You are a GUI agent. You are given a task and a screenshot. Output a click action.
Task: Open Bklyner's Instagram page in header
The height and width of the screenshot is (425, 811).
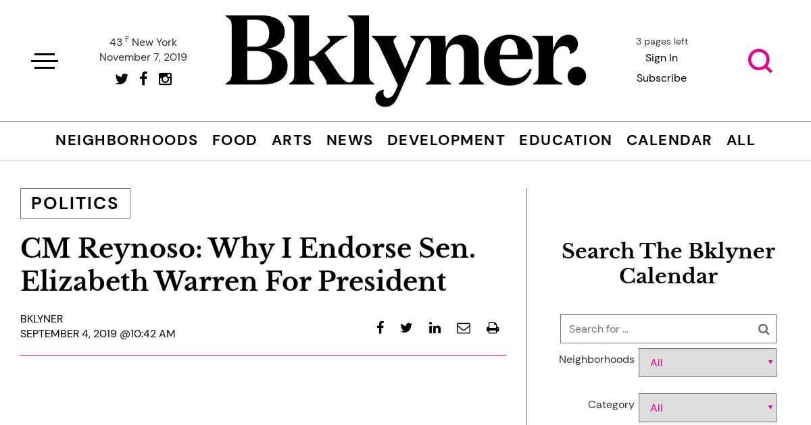point(165,79)
